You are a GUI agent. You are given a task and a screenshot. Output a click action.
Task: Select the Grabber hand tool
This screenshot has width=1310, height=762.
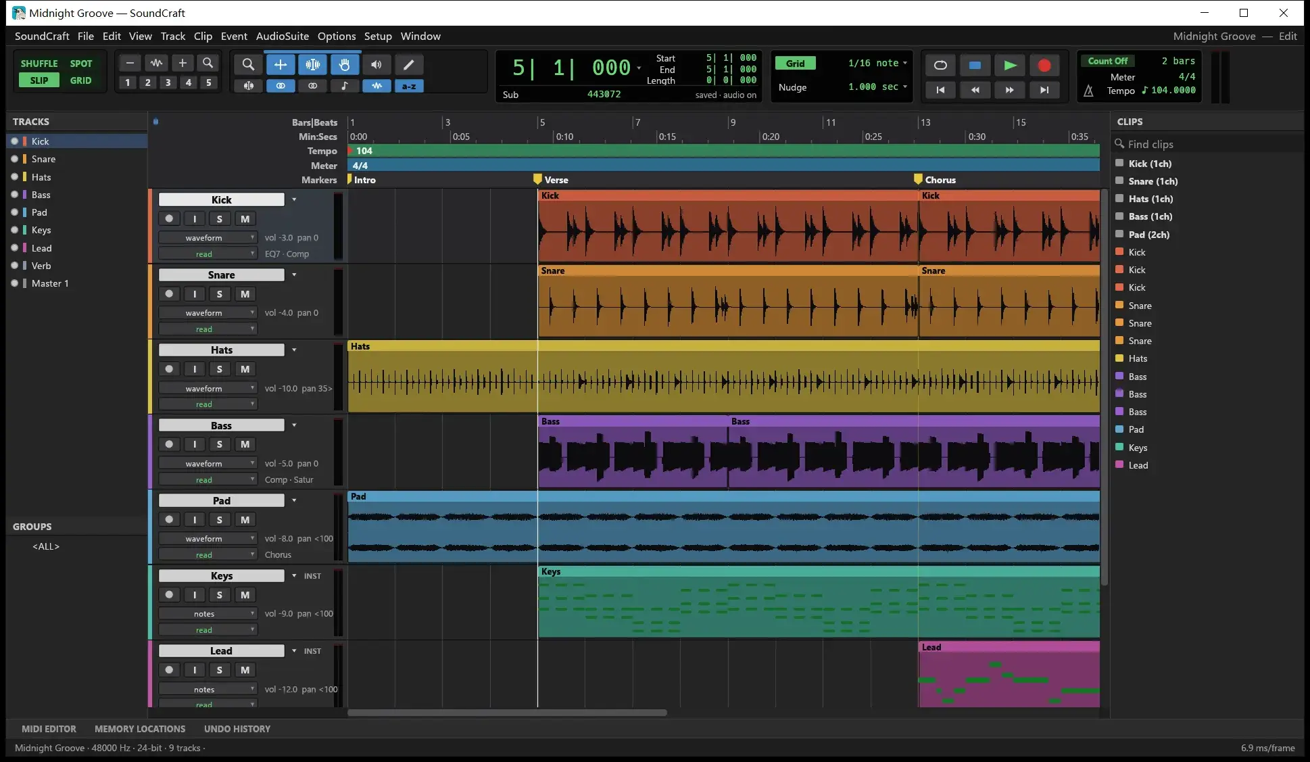(345, 65)
